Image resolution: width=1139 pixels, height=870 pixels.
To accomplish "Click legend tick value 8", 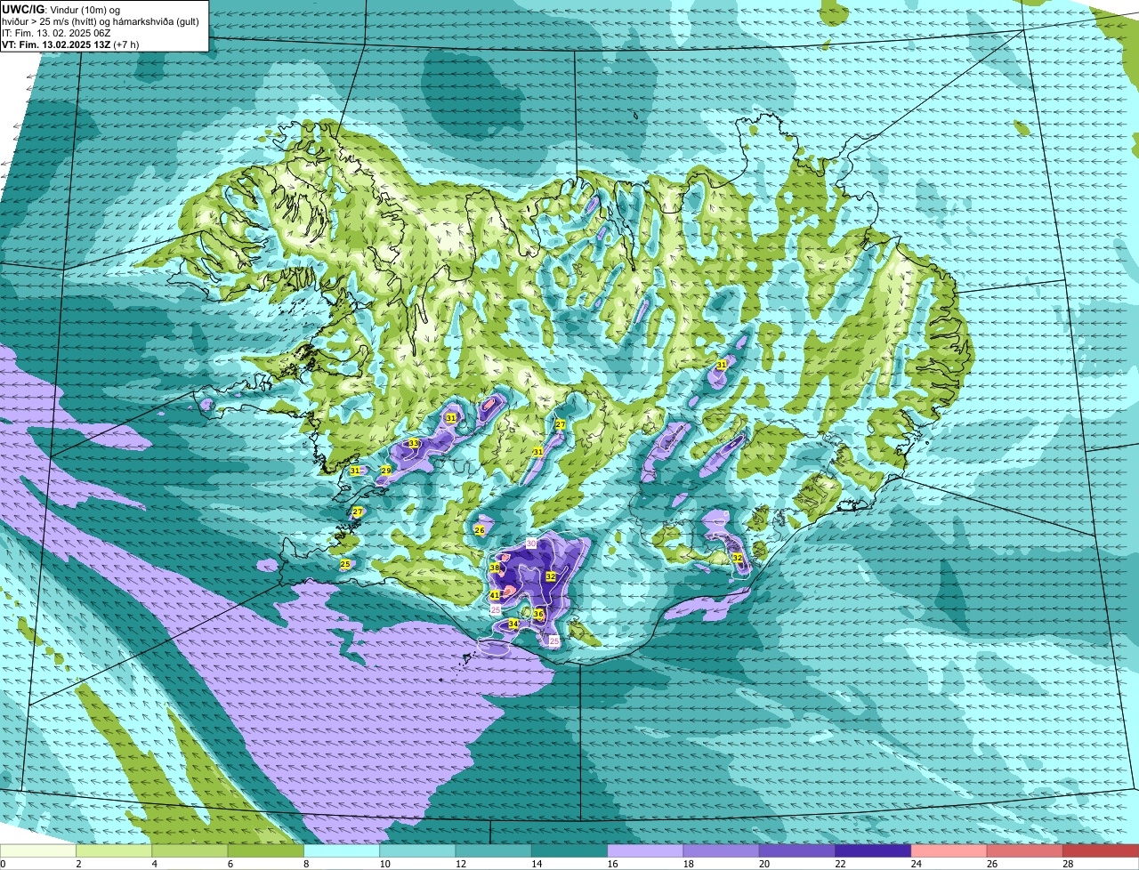I will 306,864.
